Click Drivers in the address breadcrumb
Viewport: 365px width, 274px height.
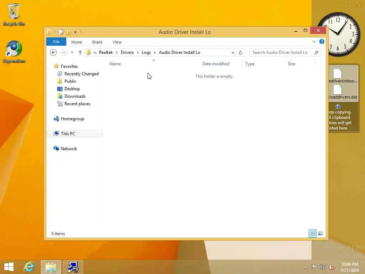[x=127, y=52]
